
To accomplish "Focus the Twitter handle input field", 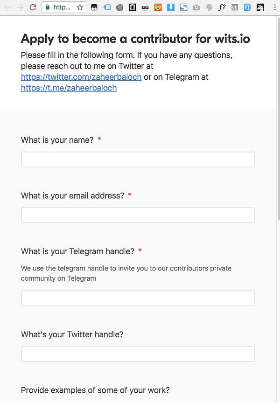I will click(138, 354).
